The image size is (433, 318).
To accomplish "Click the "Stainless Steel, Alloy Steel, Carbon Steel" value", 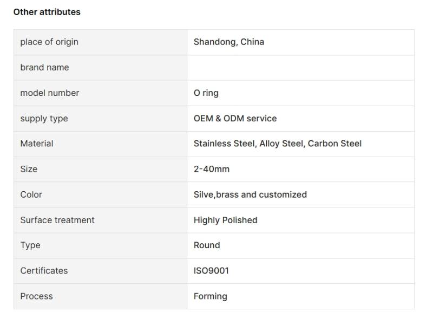I will tap(278, 144).
